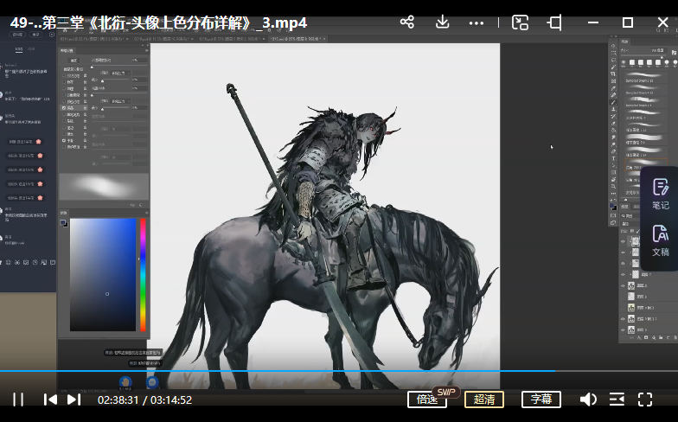This screenshot has height=422, width=678.
Task: Open the 文稿 transcript panel
Action: [x=661, y=241]
